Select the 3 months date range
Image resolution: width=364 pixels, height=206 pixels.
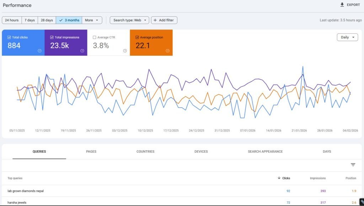point(69,20)
